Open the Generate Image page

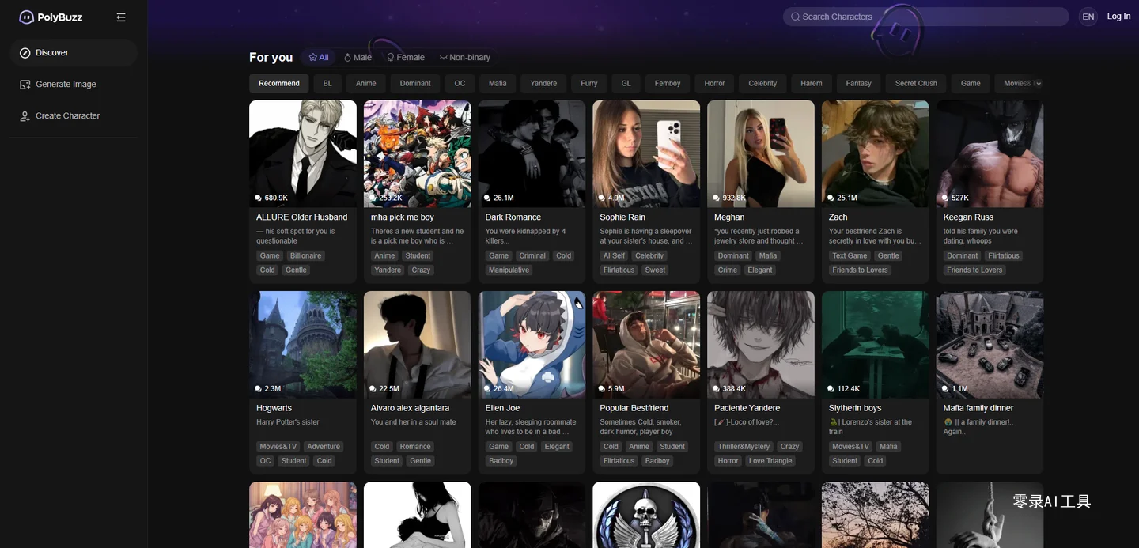point(66,85)
